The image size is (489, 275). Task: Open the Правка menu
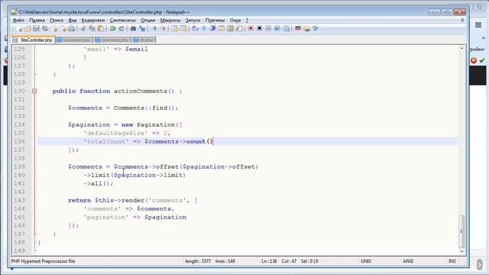[x=37, y=21]
